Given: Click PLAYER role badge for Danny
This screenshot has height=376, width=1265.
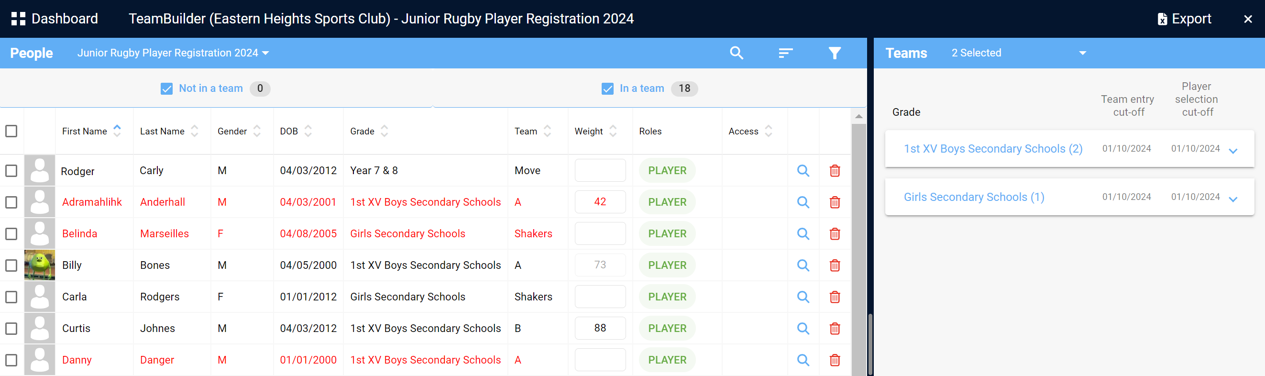Looking at the screenshot, I should coord(667,360).
